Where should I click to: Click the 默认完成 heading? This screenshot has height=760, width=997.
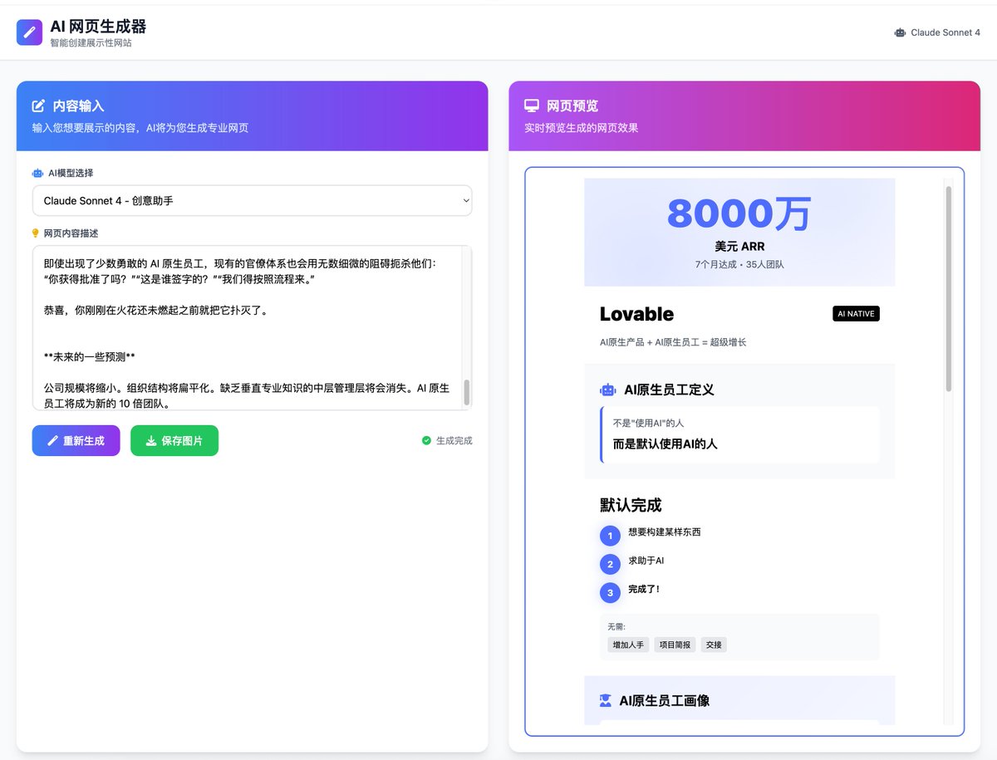pyautogui.click(x=631, y=505)
